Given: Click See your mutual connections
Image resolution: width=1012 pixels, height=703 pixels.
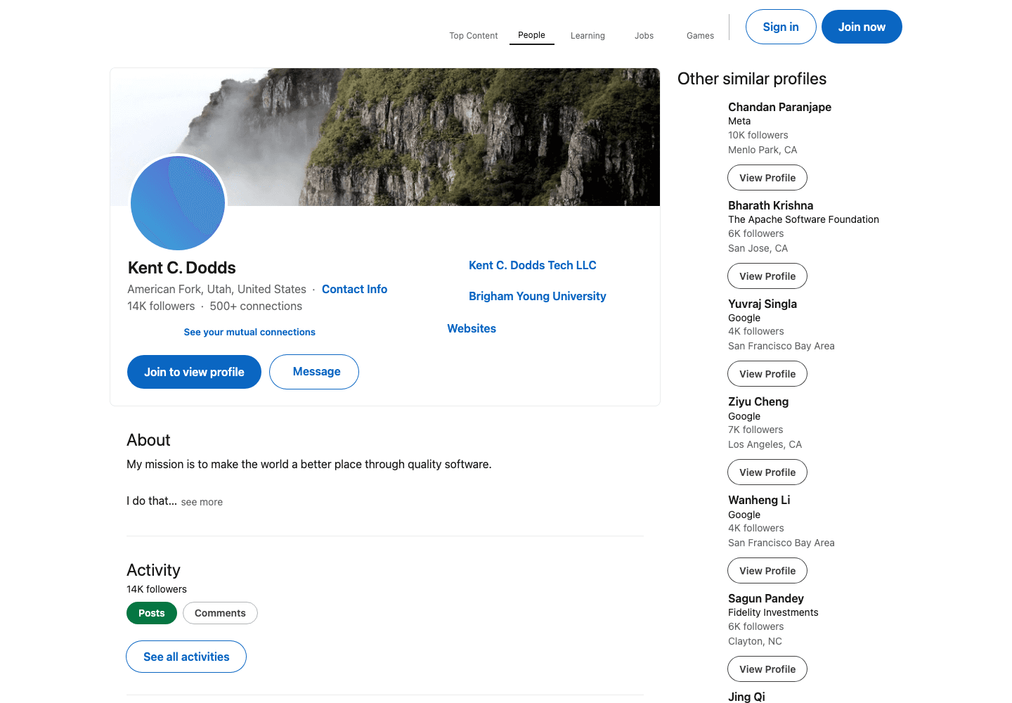Looking at the screenshot, I should coord(249,332).
